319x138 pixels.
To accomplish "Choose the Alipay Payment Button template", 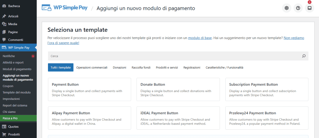I will point(89,118).
